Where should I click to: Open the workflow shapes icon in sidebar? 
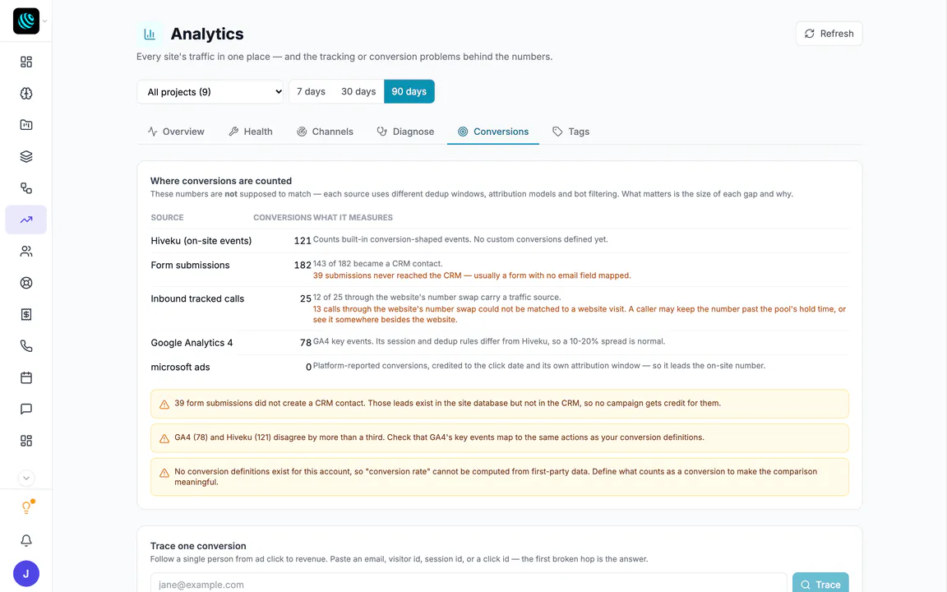(26, 187)
